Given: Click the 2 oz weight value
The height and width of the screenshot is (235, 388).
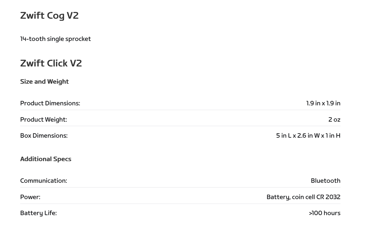Looking at the screenshot, I should pyautogui.click(x=334, y=120).
